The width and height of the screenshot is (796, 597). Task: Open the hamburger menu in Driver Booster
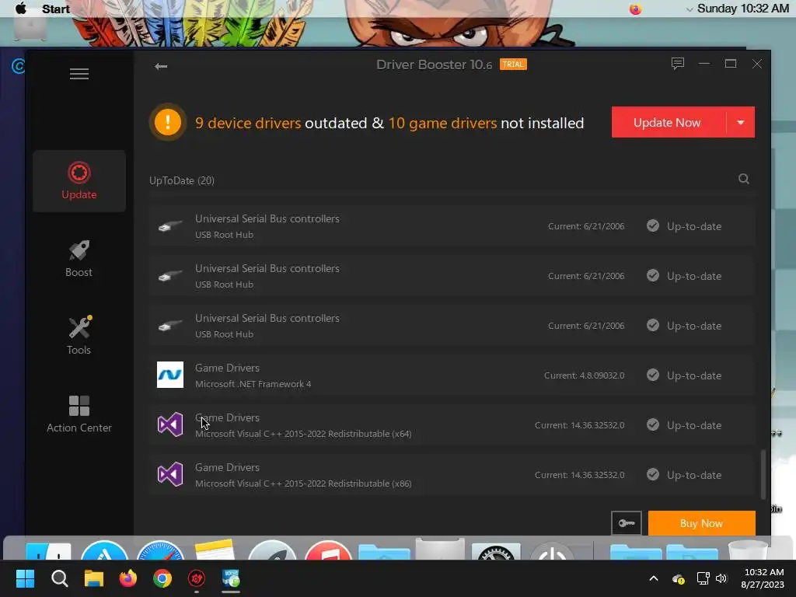click(x=79, y=74)
